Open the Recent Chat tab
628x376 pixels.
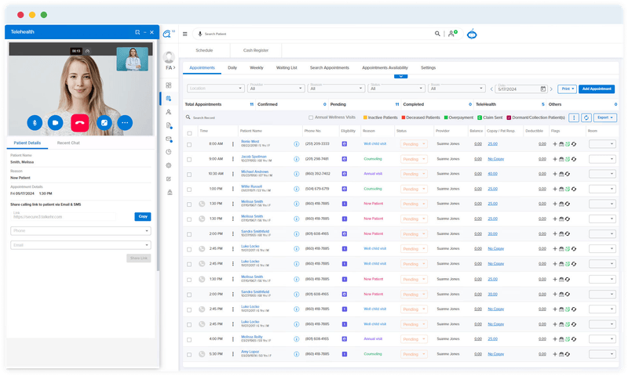click(x=68, y=143)
